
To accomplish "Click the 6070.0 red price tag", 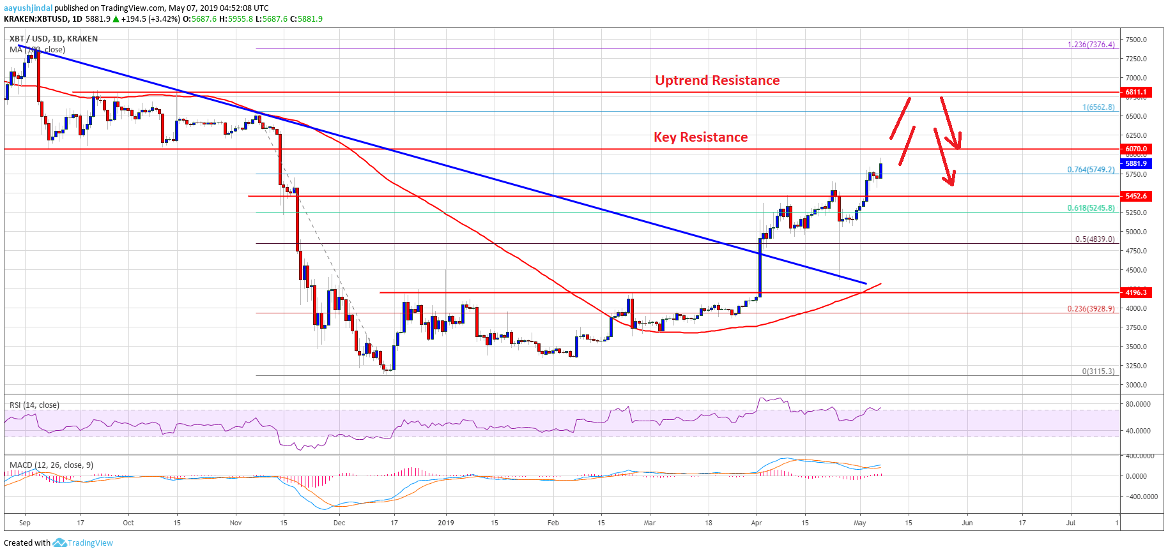I will pos(1136,149).
